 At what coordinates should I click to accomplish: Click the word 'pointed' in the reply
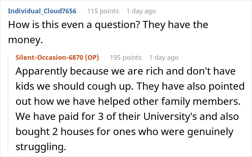(226, 86)
